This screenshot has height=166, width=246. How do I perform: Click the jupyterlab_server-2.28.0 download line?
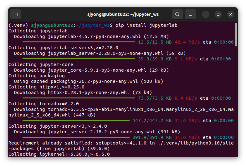click(x=100, y=53)
